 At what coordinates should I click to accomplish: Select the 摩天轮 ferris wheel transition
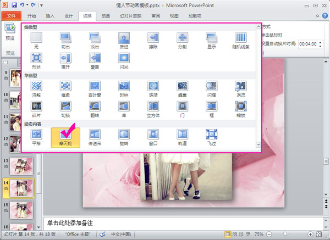click(x=65, y=138)
